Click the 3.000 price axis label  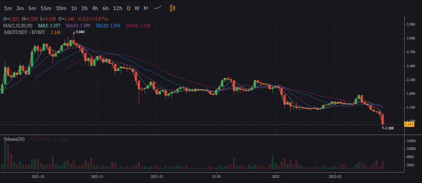pyautogui.click(x=411, y=38)
